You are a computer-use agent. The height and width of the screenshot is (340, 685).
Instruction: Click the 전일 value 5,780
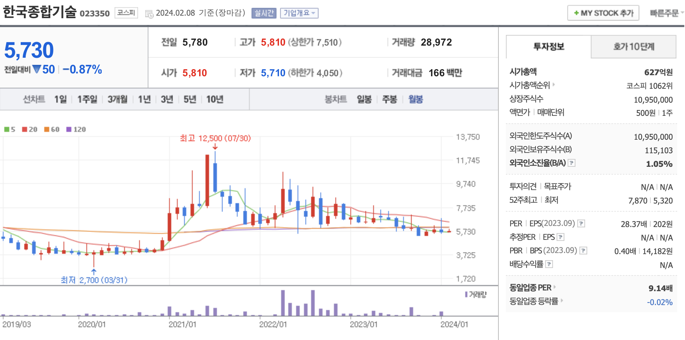(195, 42)
